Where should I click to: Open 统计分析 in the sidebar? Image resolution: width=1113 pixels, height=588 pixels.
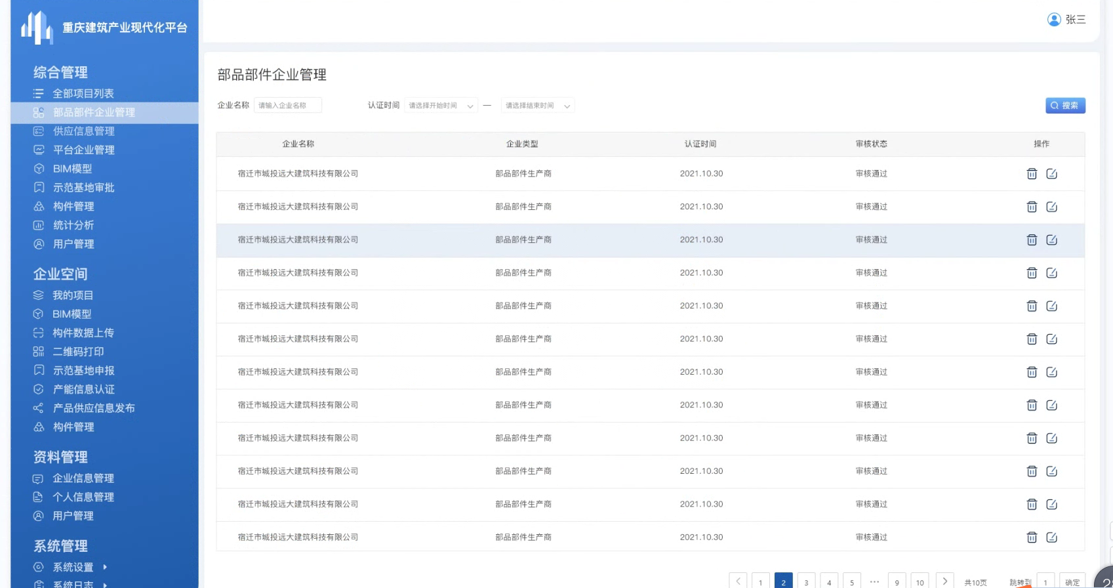point(73,225)
